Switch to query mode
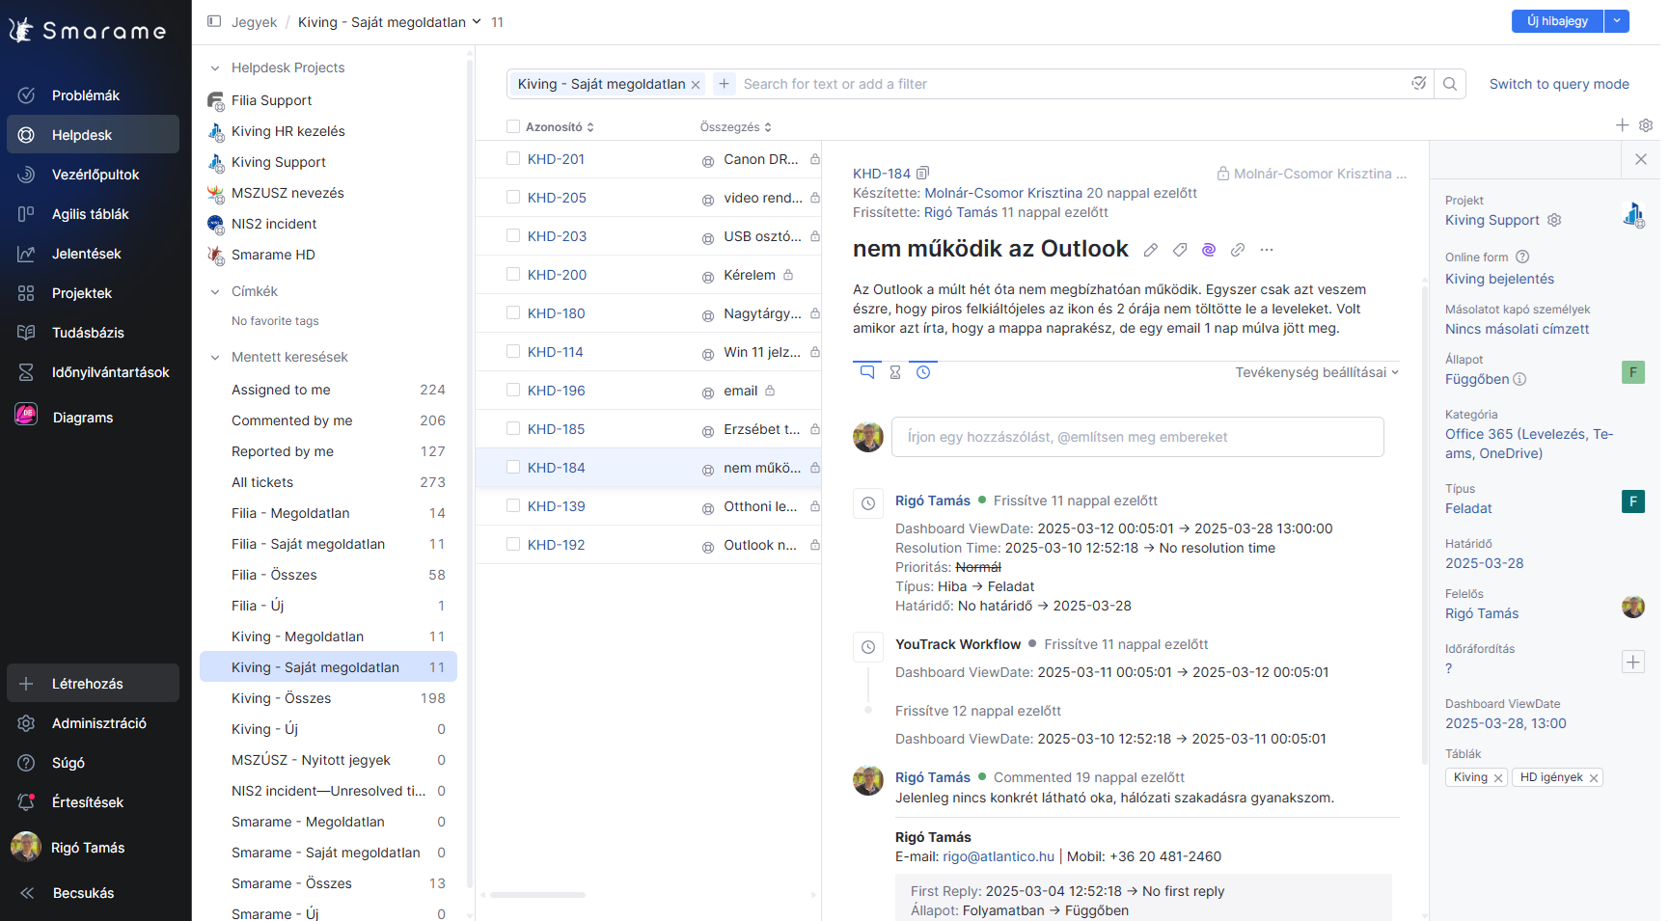This screenshot has height=921, width=1669. [1559, 84]
